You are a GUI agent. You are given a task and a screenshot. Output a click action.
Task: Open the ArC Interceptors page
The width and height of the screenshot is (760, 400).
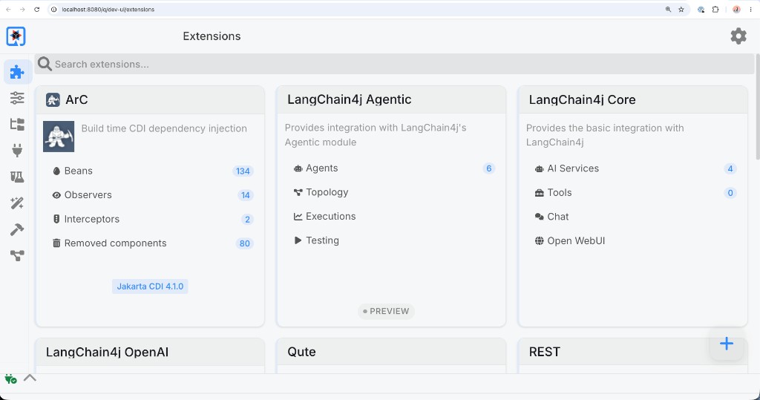[x=91, y=219]
